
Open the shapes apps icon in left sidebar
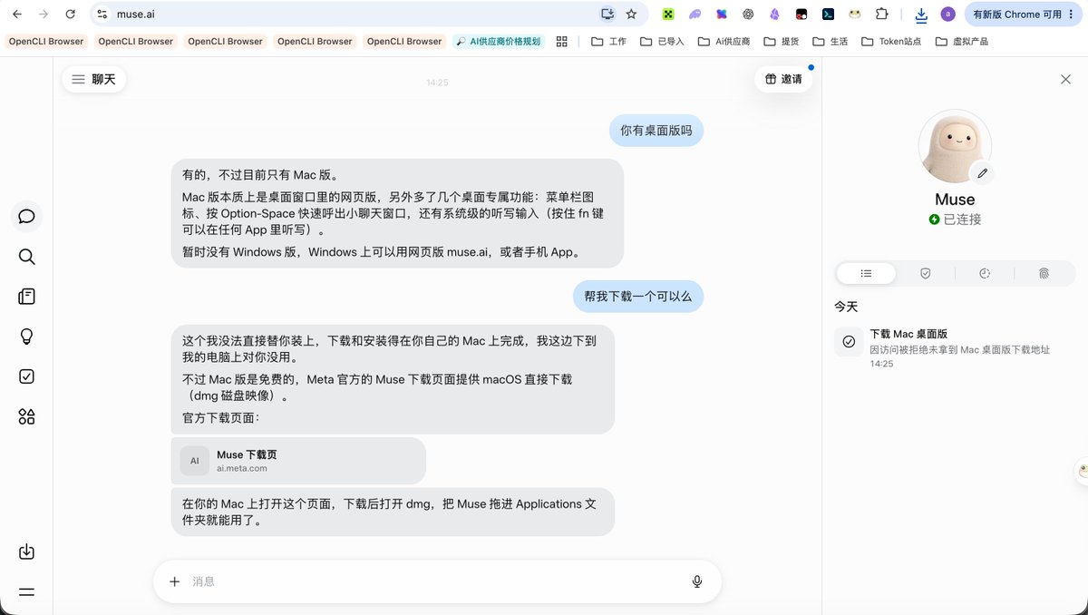pyautogui.click(x=26, y=416)
